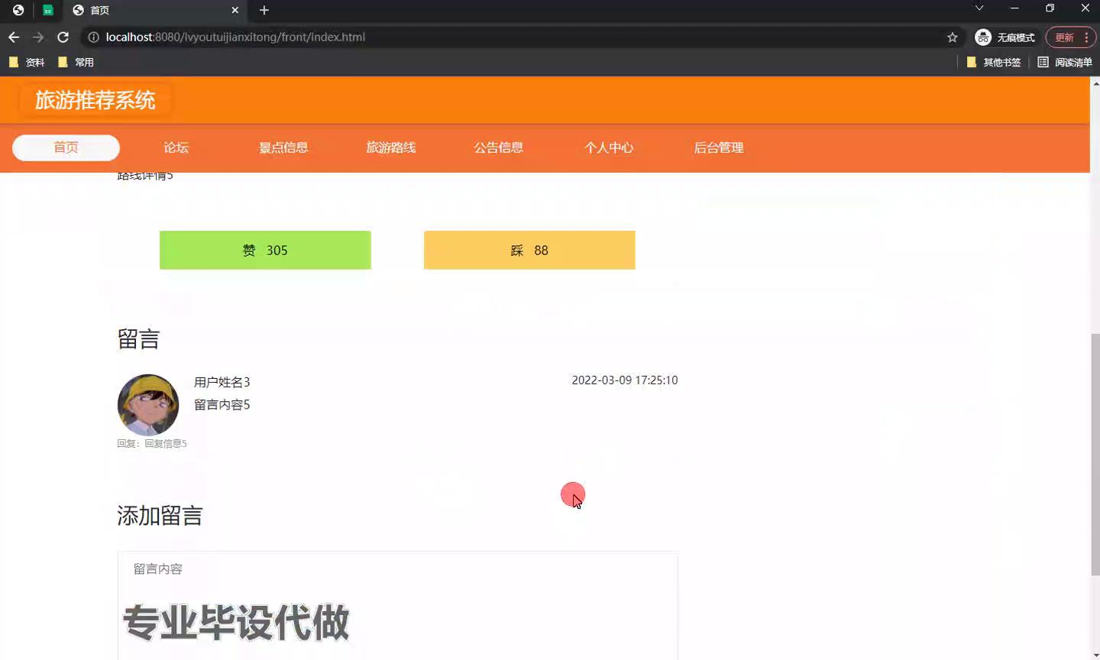
Task: Click the 更新 browser update button
Action: coord(1064,37)
